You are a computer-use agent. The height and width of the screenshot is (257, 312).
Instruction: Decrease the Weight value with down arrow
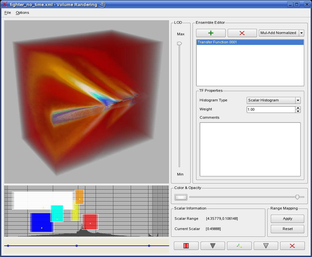tap(298, 111)
